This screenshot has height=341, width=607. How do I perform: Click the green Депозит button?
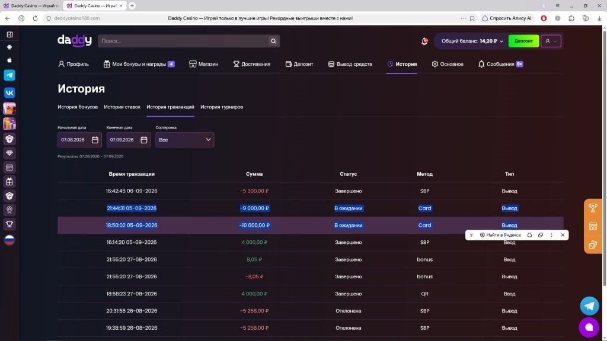tap(523, 41)
